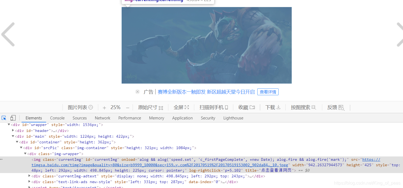This screenshot has height=188, width=403.
Task: Collapse the div id="main" node
Action: tap(13, 136)
